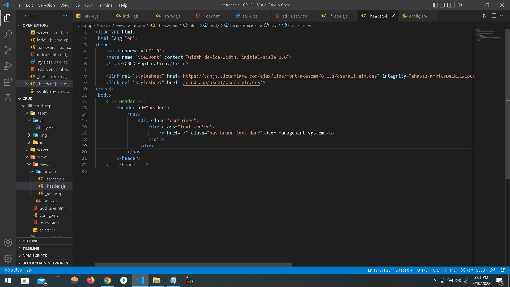Open Firefox from taskbar
Viewport: 510px width, 287px height.
[x=91, y=280]
